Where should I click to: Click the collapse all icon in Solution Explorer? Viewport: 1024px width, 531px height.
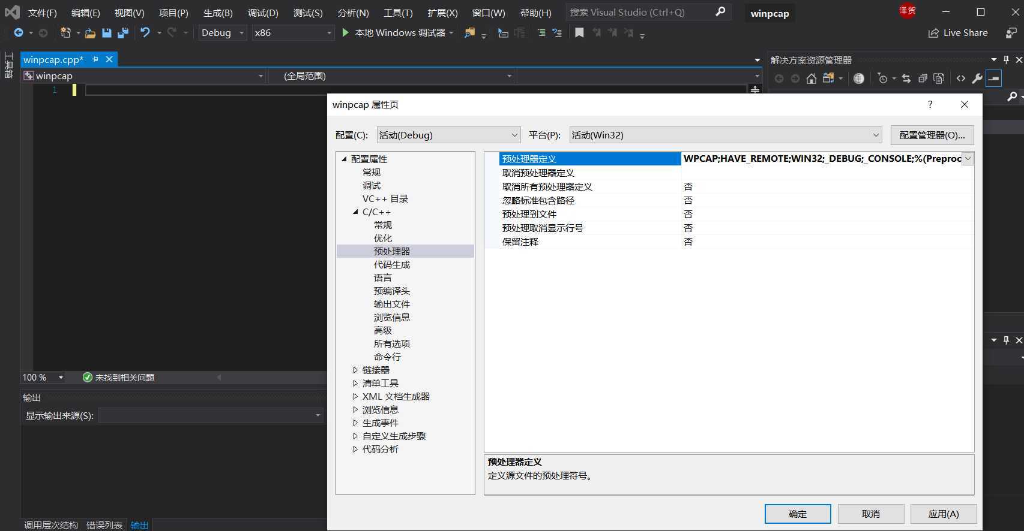pyautogui.click(x=923, y=79)
